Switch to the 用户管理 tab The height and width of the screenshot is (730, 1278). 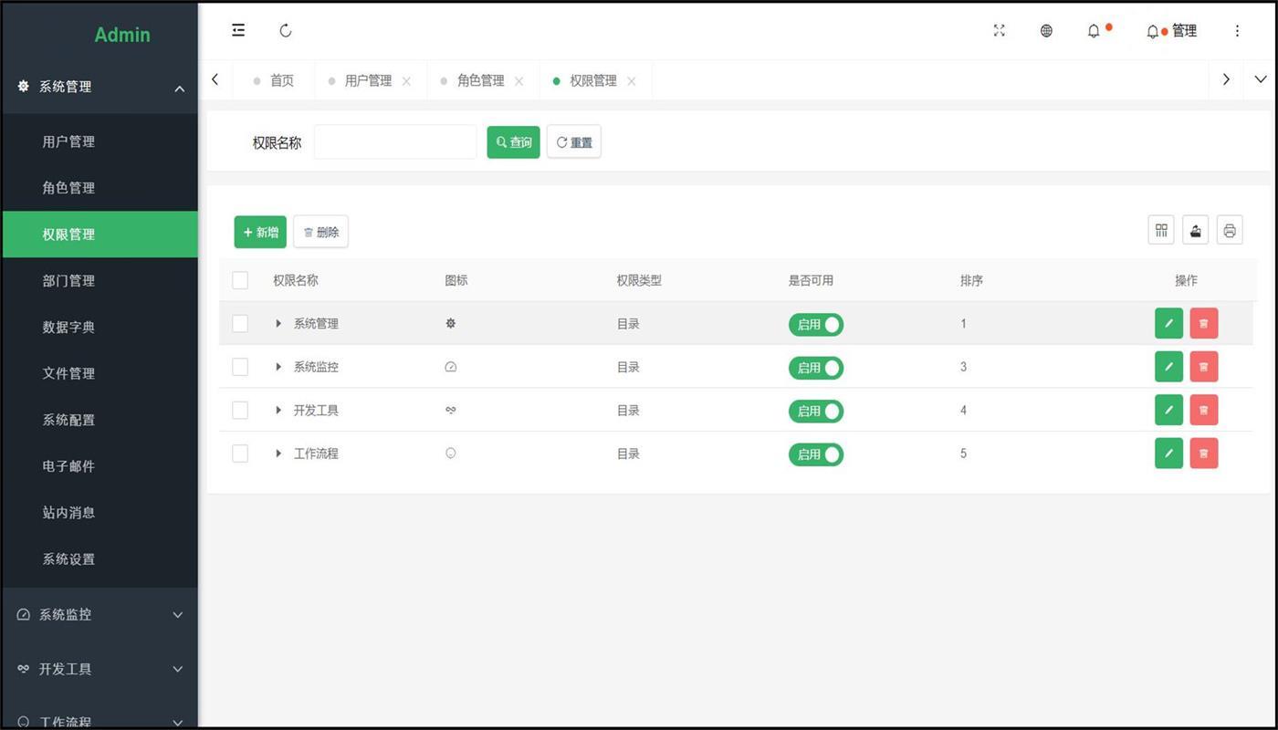coord(368,80)
